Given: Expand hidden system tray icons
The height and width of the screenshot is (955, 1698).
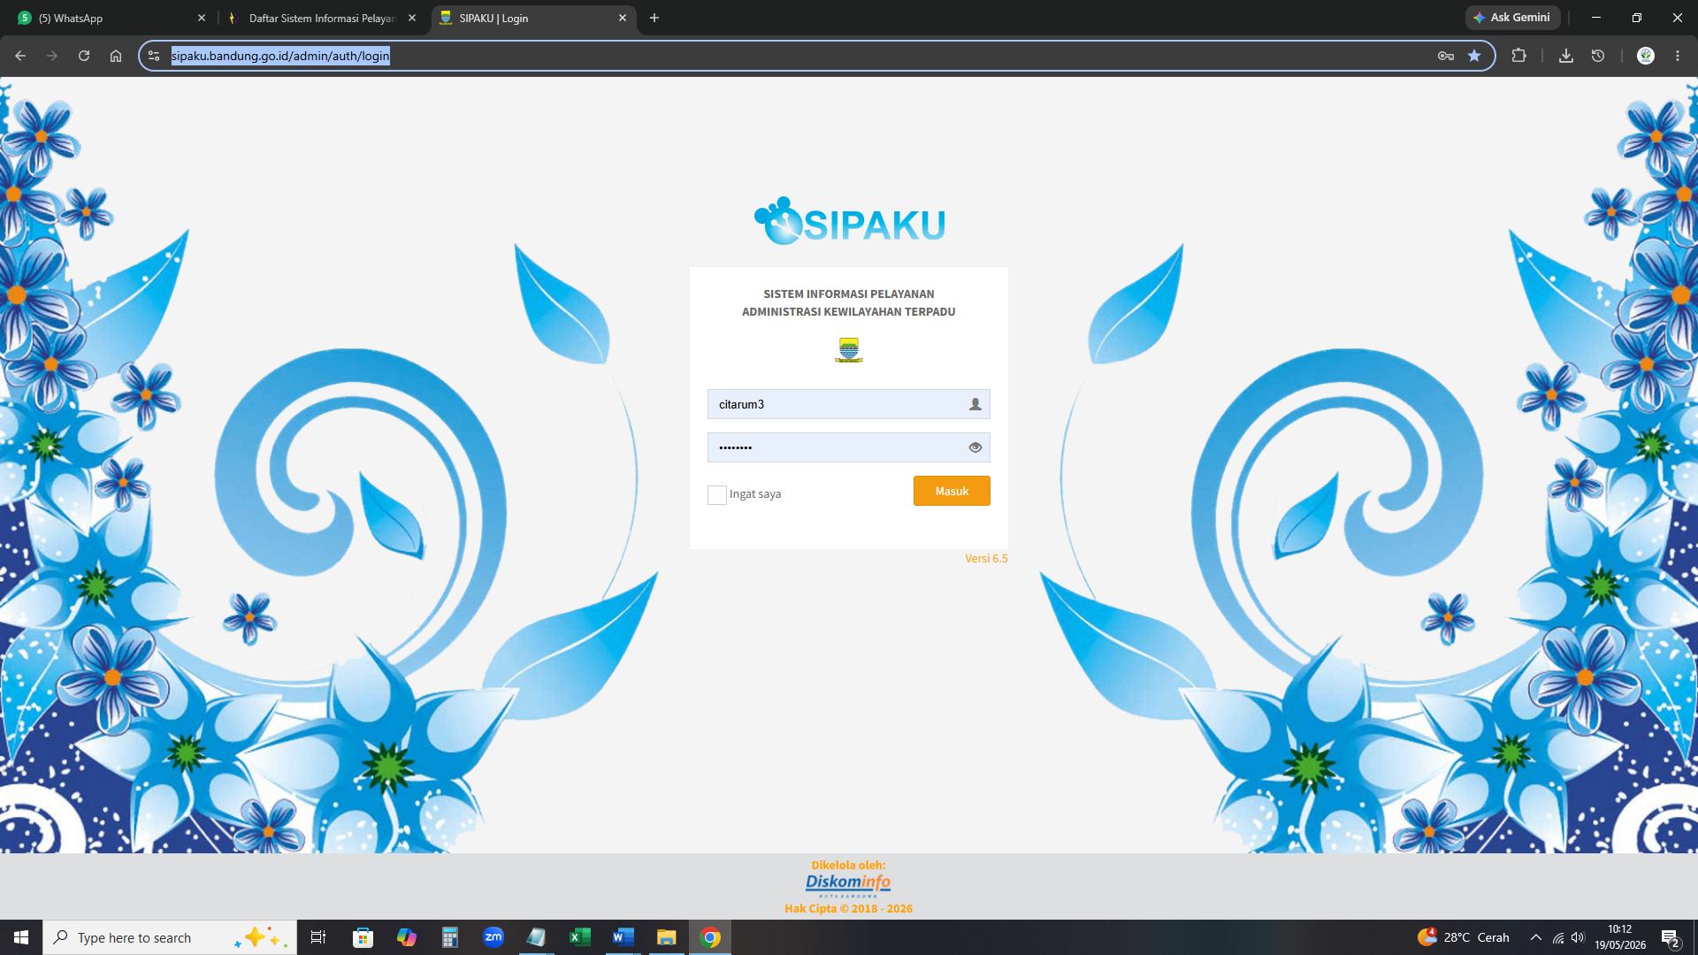Looking at the screenshot, I should pyautogui.click(x=1536, y=937).
